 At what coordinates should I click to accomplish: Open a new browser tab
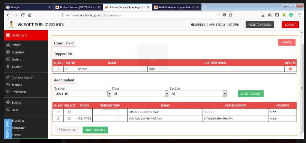(205, 7)
